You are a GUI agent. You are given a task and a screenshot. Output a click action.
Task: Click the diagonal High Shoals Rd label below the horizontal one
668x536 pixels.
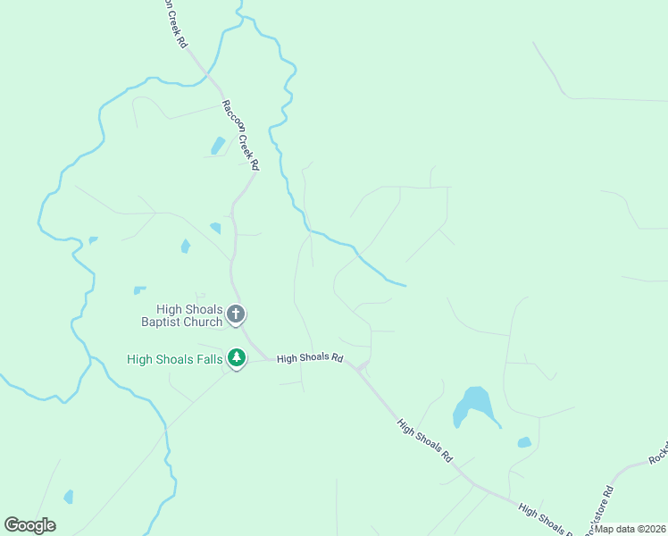tap(425, 440)
